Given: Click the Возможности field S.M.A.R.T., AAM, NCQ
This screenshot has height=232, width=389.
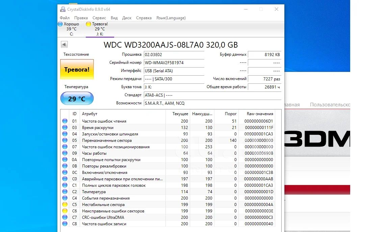Looking at the screenshot, I should [x=212, y=103].
